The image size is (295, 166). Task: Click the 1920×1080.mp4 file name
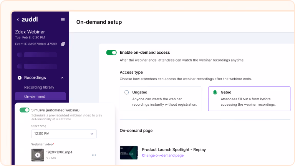pyautogui.click(x=59, y=152)
